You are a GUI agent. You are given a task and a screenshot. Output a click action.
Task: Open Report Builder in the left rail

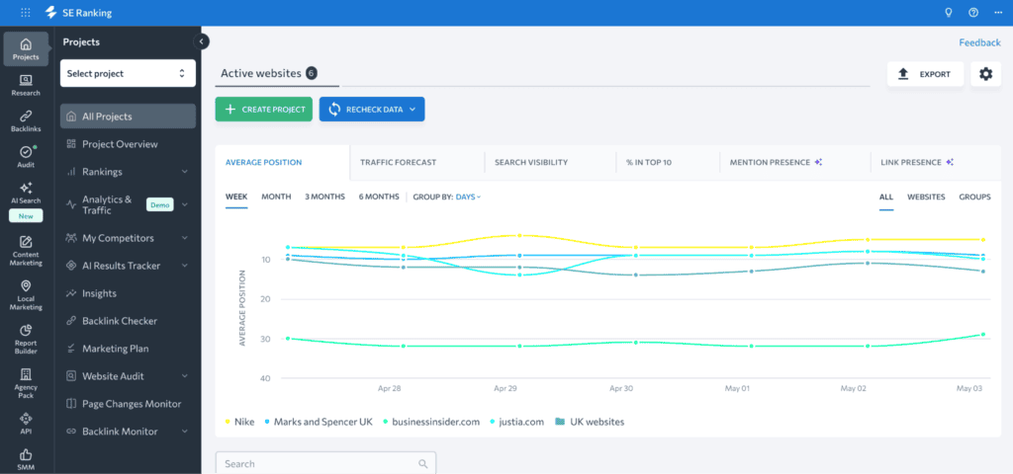pyautogui.click(x=26, y=340)
